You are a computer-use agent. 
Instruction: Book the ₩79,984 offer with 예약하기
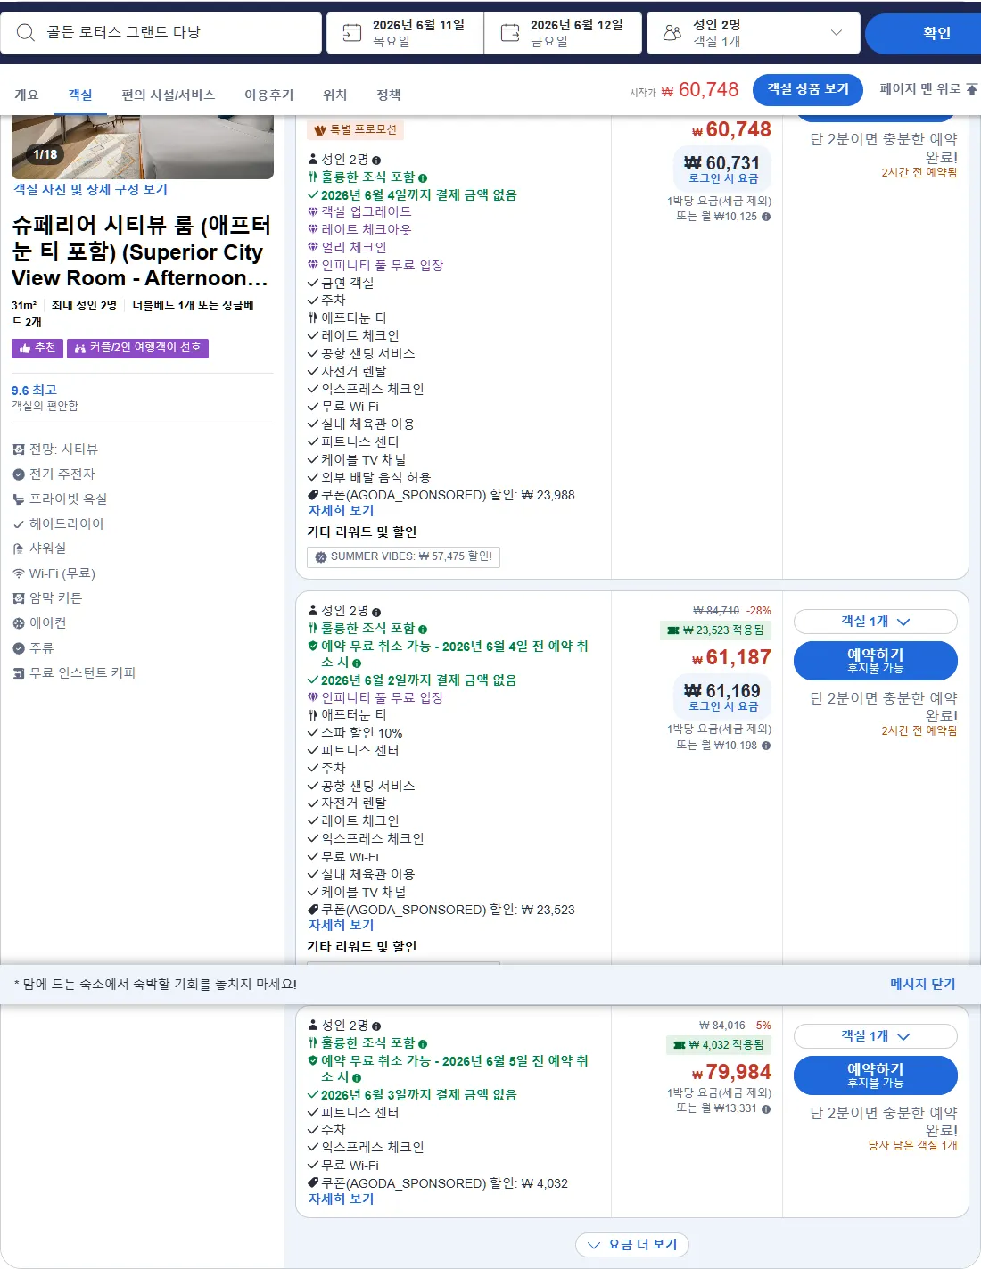coord(875,1075)
